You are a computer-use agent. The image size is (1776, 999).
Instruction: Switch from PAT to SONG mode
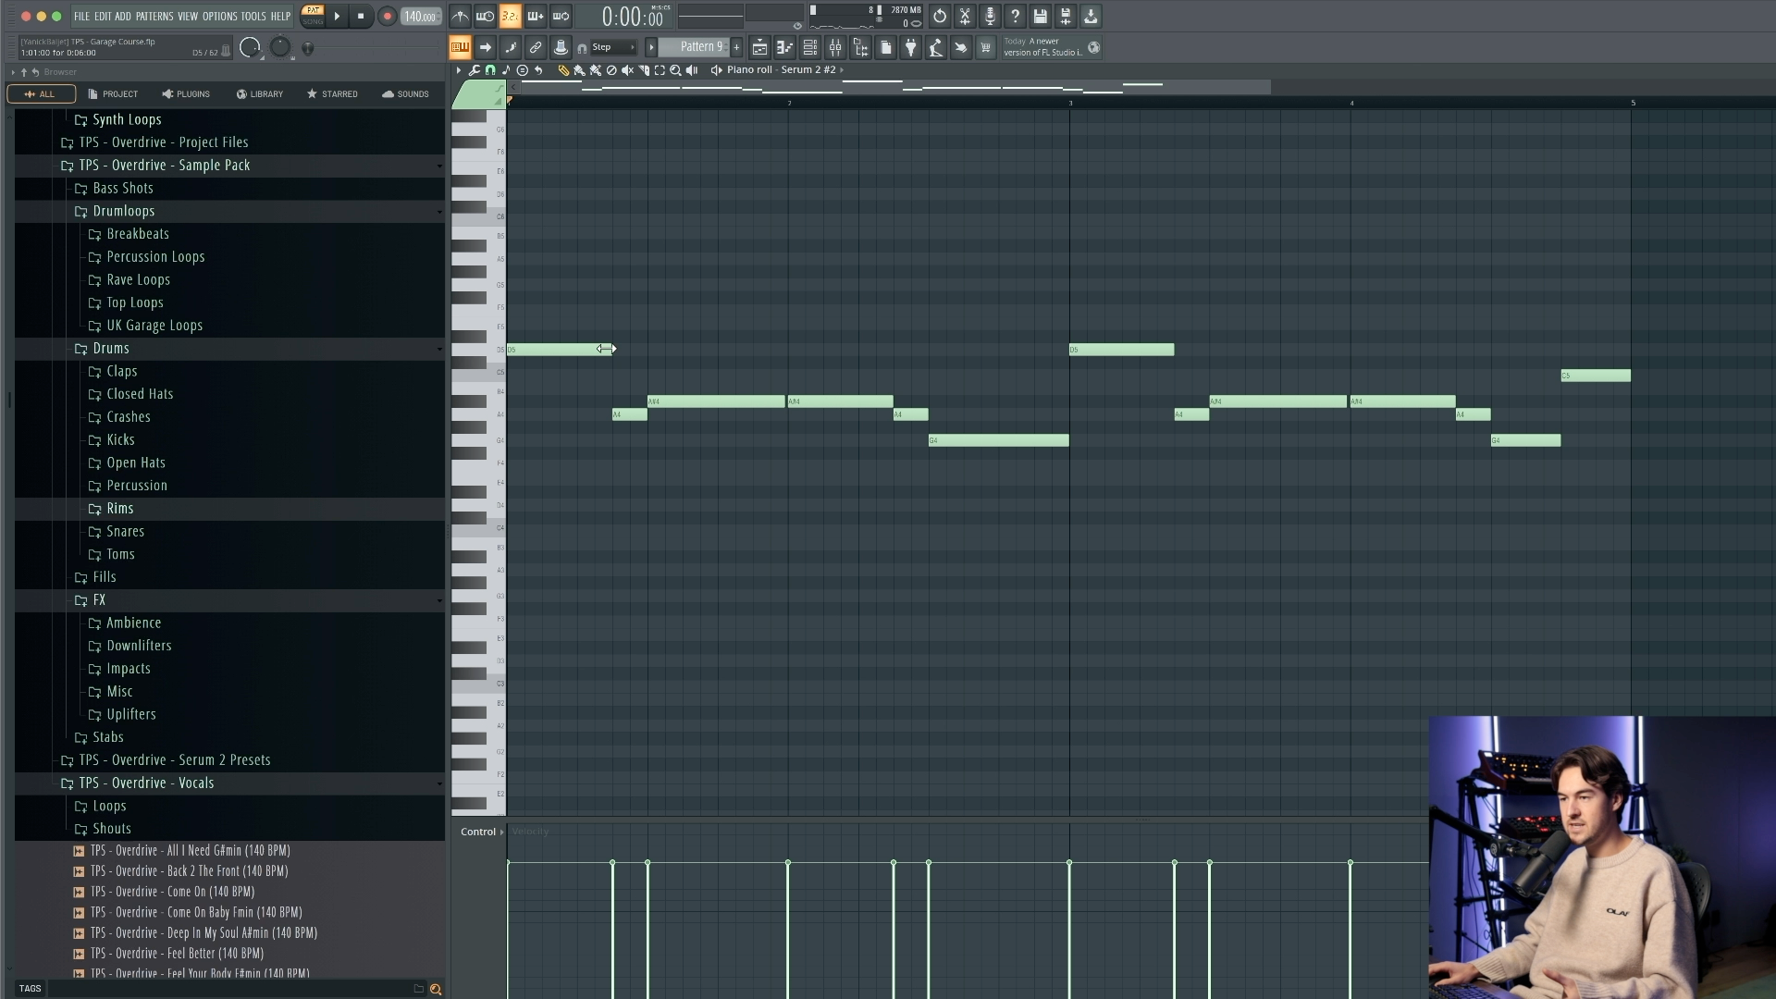click(x=314, y=22)
